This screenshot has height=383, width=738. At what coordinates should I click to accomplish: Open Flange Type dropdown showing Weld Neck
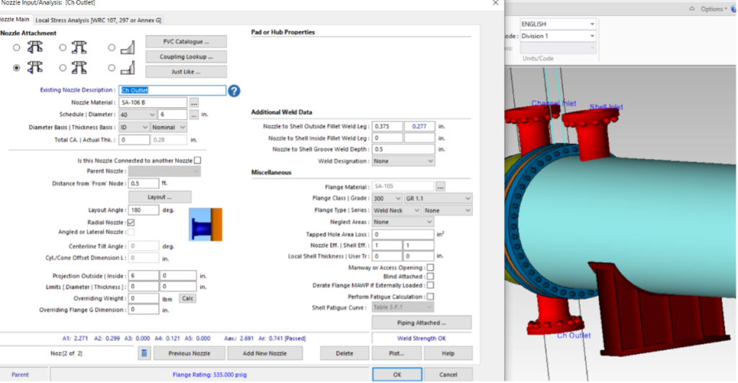[x=396, y=210]
